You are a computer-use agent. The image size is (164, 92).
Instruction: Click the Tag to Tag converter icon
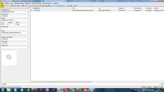(x=44, y=6)
